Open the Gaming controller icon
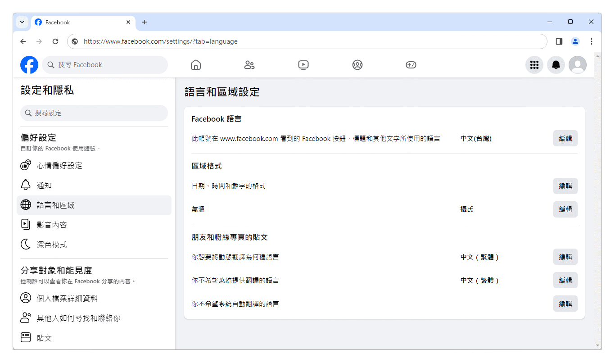Screen dimensions: 615x363 (411, 65)
